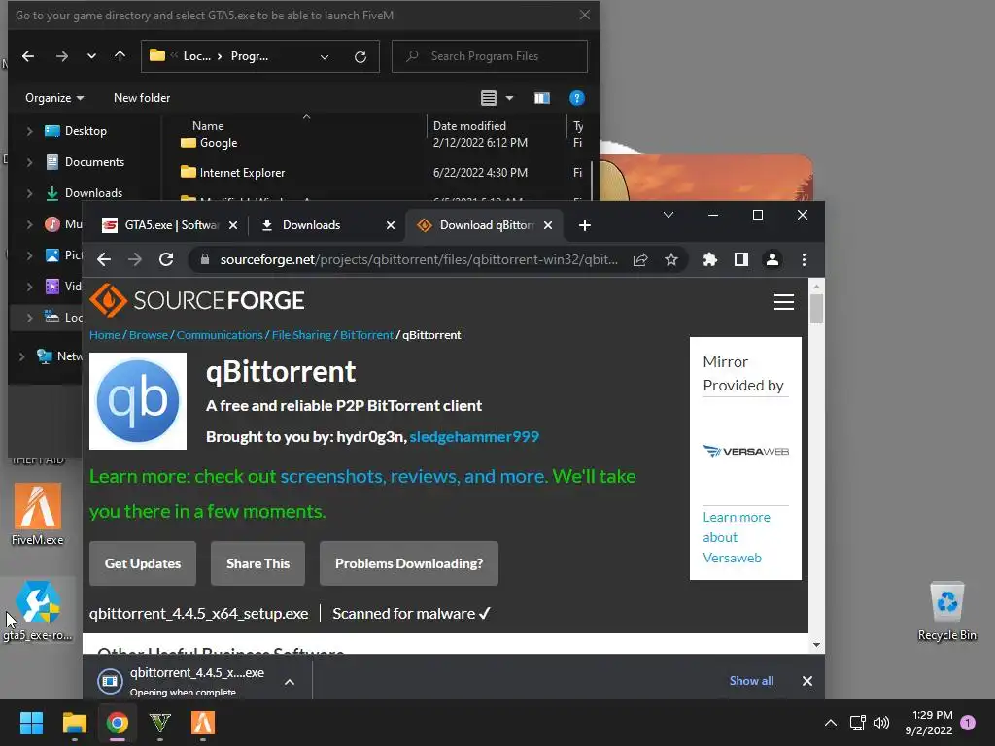Open Learn more about Versaweb link
Image resolution: width=995 pixels, height=746 pixels.
pos(737,537)
